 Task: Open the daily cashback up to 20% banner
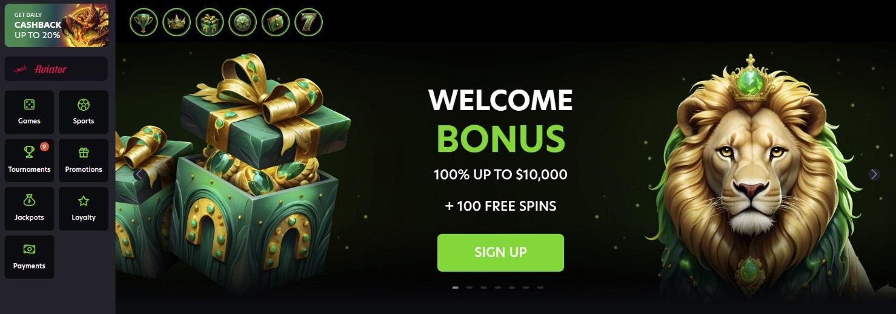click(56, 25)
